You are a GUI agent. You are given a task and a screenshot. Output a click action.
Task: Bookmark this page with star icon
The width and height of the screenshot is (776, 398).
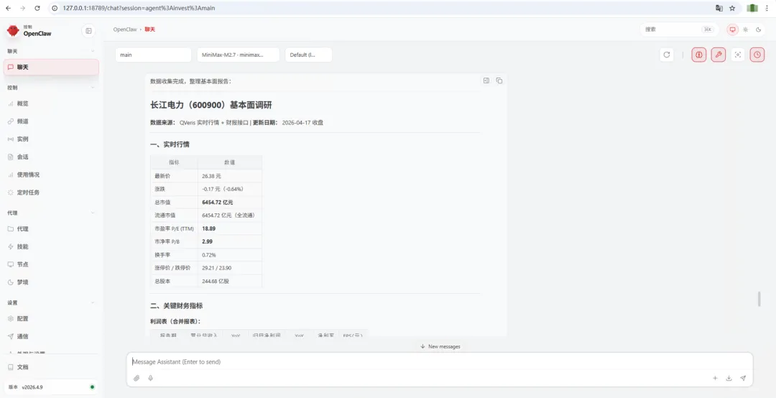[x=732, y=8]
